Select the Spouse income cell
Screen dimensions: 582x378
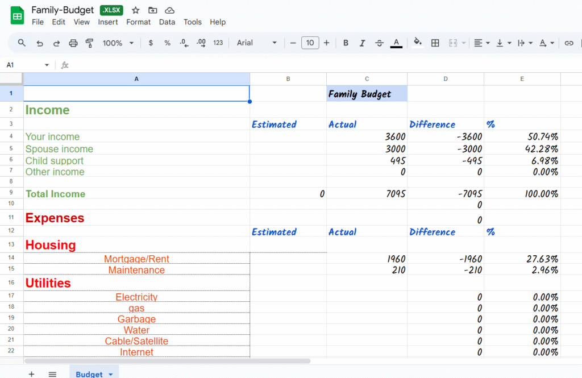(136, 149)
